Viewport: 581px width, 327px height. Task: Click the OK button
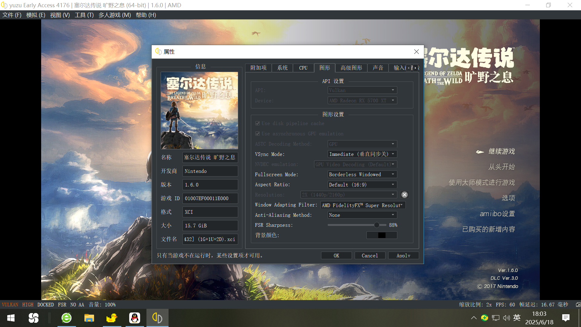tap(336, 256)
